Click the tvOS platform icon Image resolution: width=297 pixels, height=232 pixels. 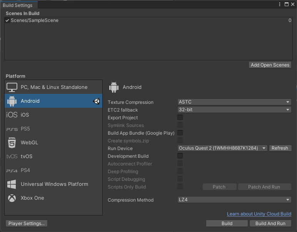click(x=12, y=157)
